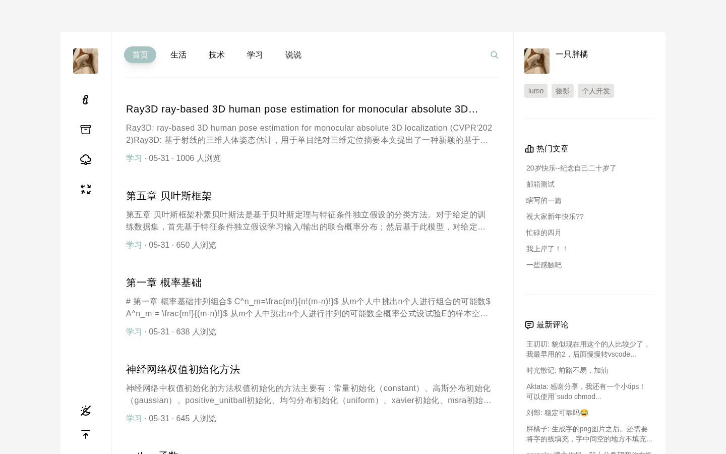Open the 技术 tab

coord(217,55)
